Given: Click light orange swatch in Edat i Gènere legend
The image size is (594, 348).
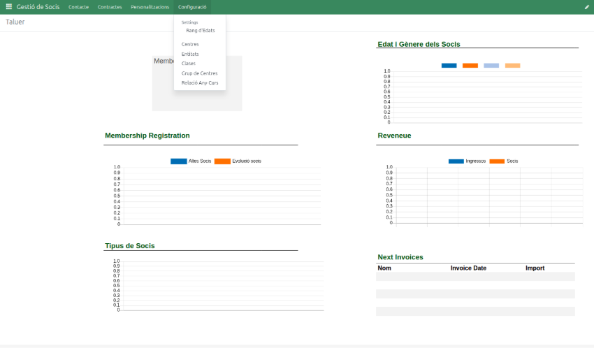Looking at the screenshot, I should tap(512, 66).
